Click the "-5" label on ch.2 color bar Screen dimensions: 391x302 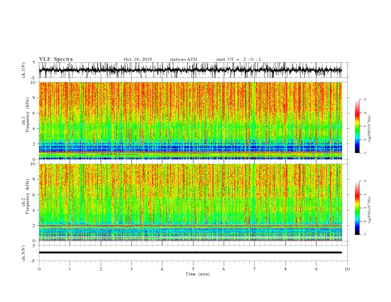point(364,208)
